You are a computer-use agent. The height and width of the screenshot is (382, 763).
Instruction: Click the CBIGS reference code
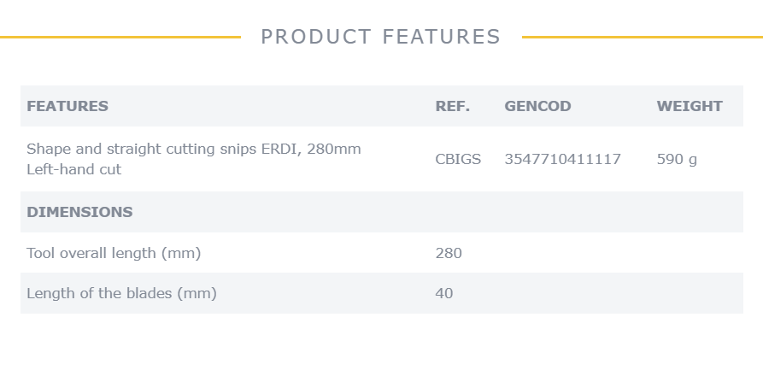458,159
